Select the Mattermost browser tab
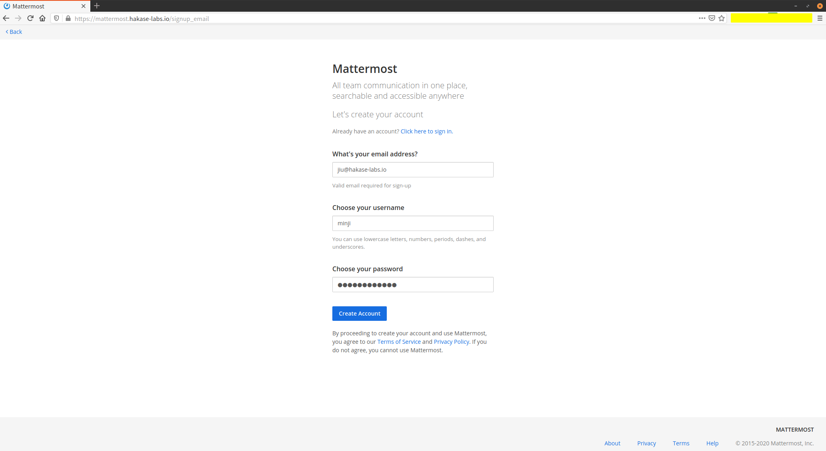Viewport: 826px width, 451px height. click(x=45, y=6)
